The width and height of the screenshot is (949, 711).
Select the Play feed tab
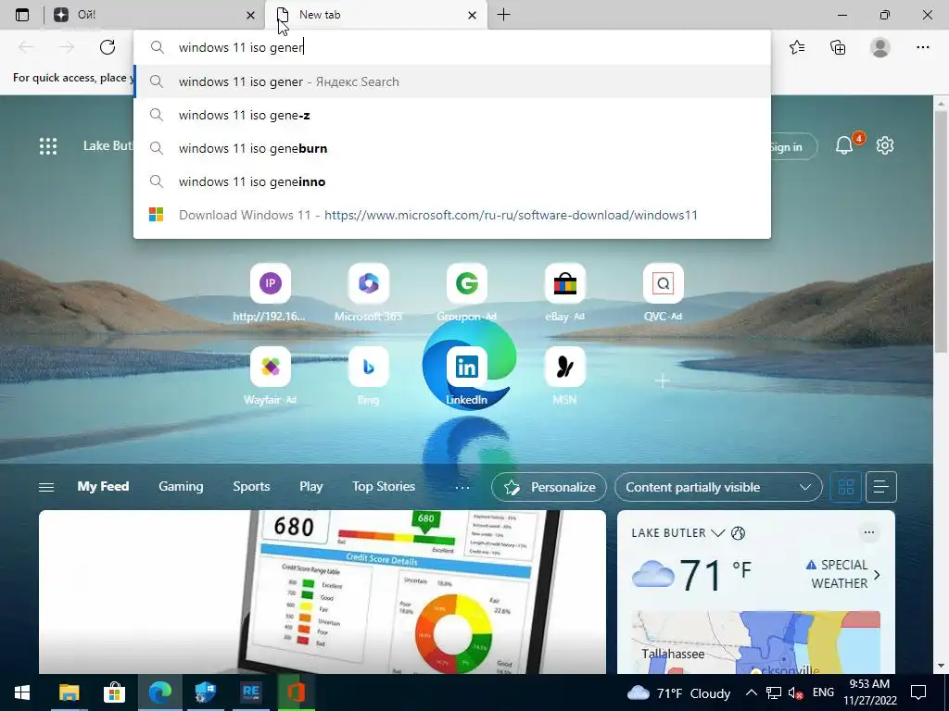pyautogui.click(x=311, y=486)
